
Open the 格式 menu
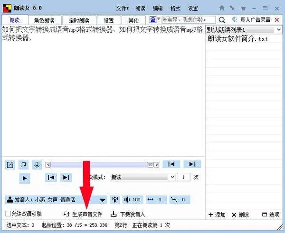pyautogui.click(x=175, y=9)
